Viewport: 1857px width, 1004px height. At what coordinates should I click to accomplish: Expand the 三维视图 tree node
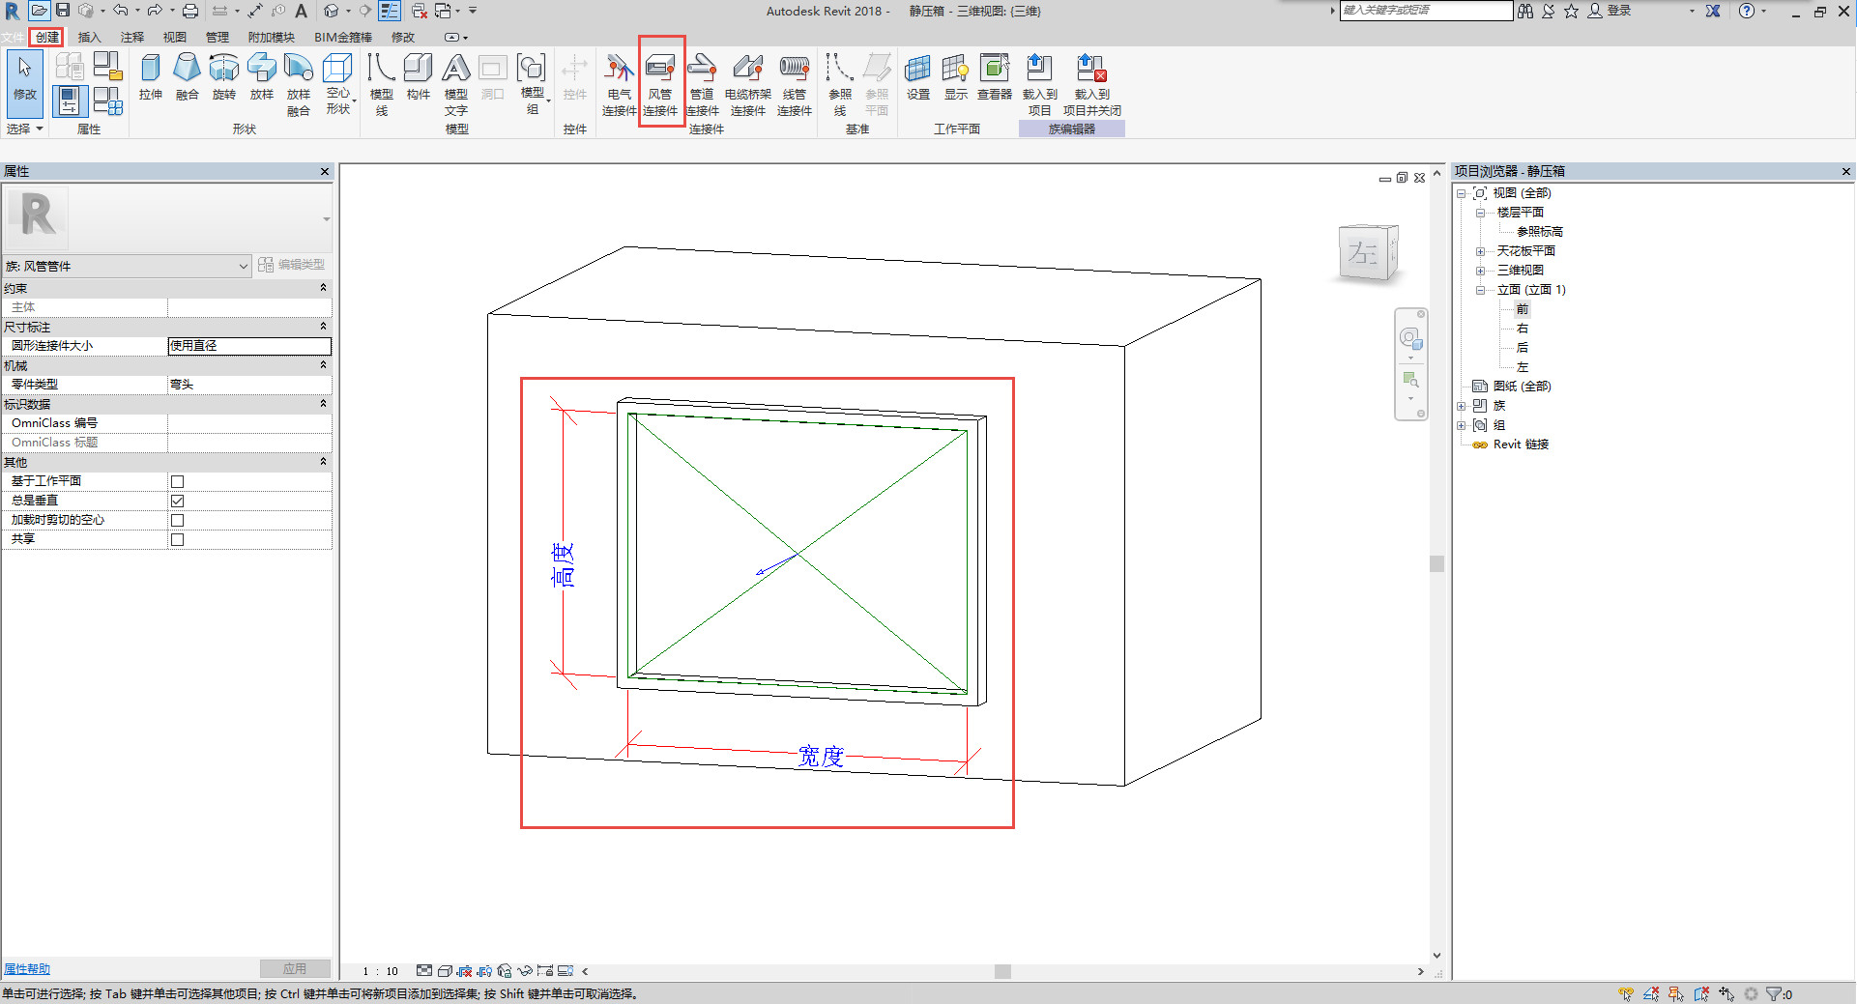[x=1480, y=271]
